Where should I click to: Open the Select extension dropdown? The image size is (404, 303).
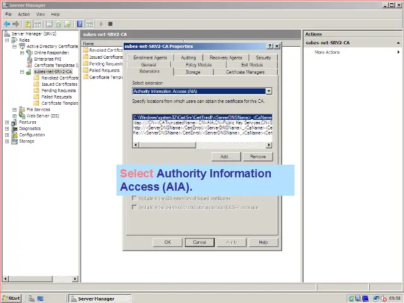[x=269, y=91]
